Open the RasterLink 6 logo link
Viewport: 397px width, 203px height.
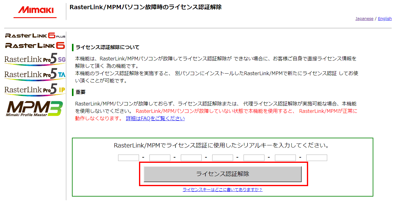35,46
